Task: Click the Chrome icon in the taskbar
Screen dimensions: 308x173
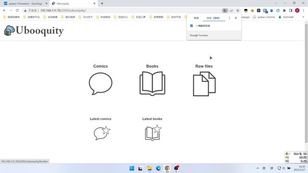Action: 167,168
